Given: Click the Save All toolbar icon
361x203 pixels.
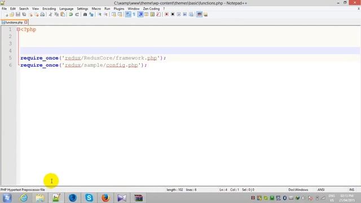Looking at the screenshot, I should (x=24, y=15).
